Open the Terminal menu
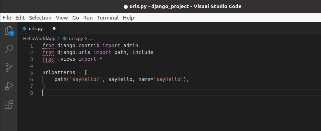 [x=108, y=18]
